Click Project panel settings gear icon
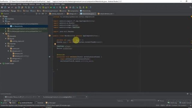192x108 pixels. [43, 14]
